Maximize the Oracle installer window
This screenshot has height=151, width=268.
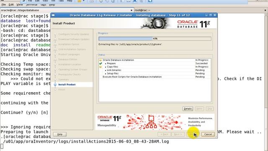pos(211,15)
